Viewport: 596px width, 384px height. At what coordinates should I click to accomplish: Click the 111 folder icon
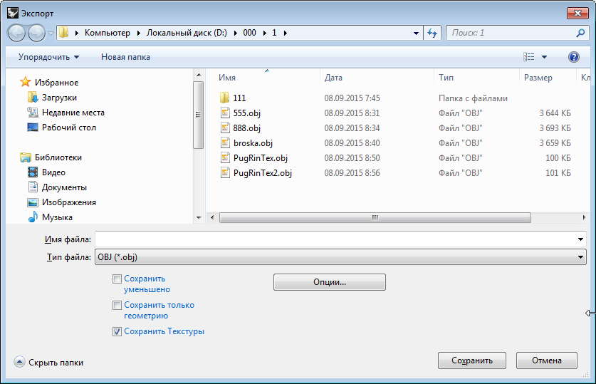pos(224,98)
